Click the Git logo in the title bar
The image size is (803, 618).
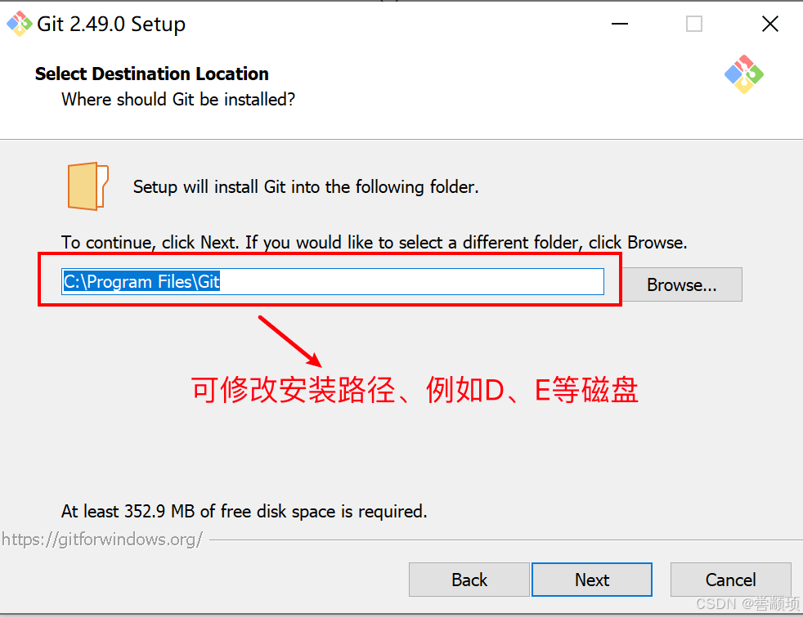tap(19, 24)
